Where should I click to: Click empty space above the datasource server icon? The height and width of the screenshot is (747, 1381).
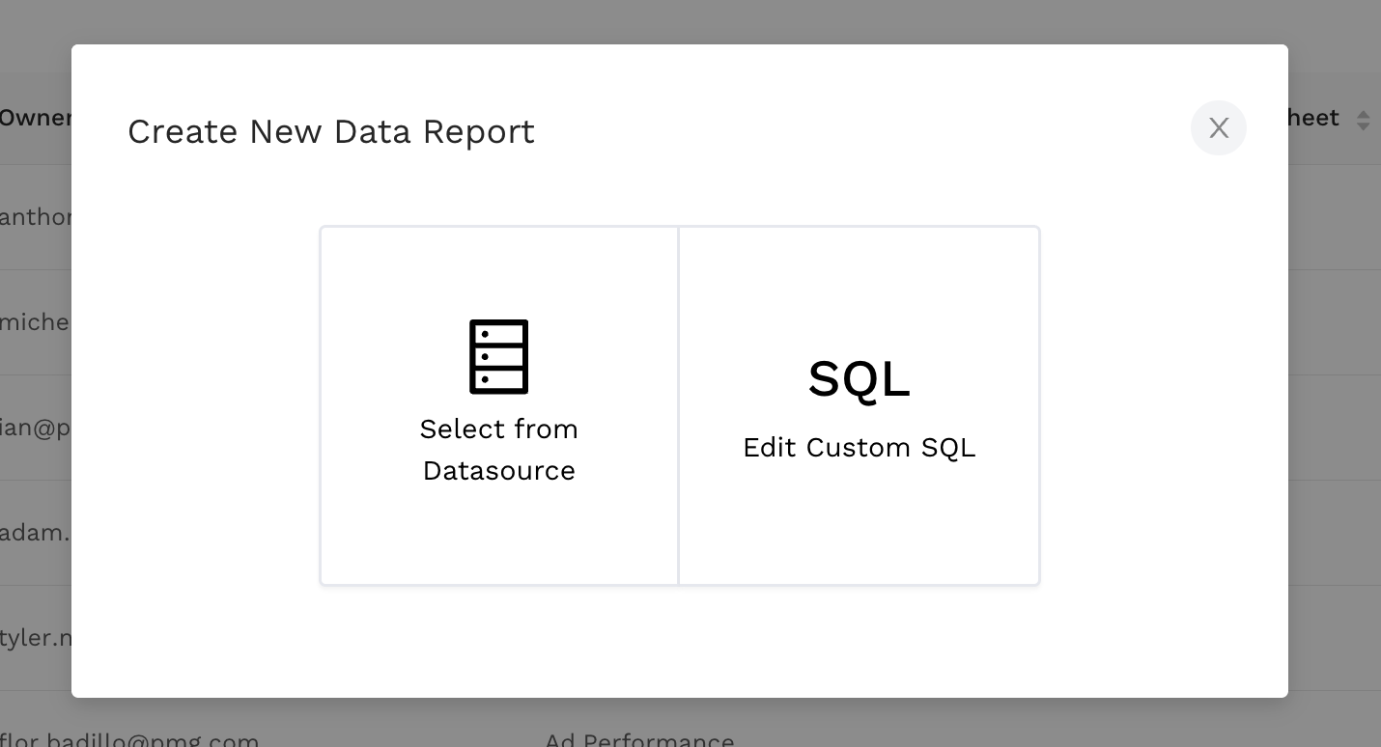pos(498,270)
